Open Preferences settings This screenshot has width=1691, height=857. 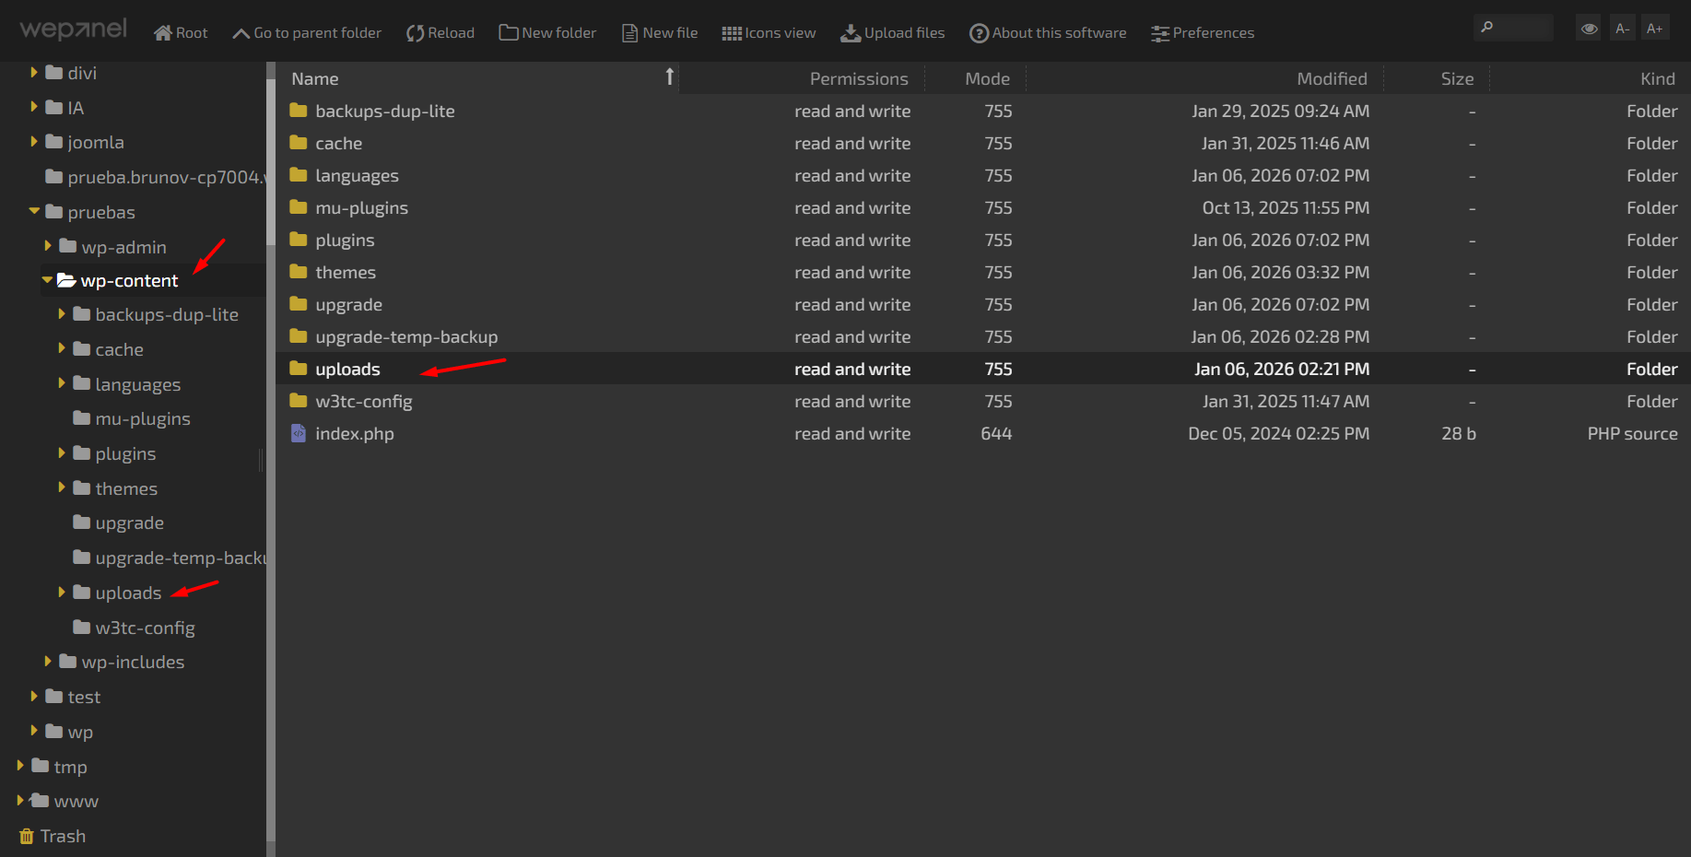pos(1203,33)
